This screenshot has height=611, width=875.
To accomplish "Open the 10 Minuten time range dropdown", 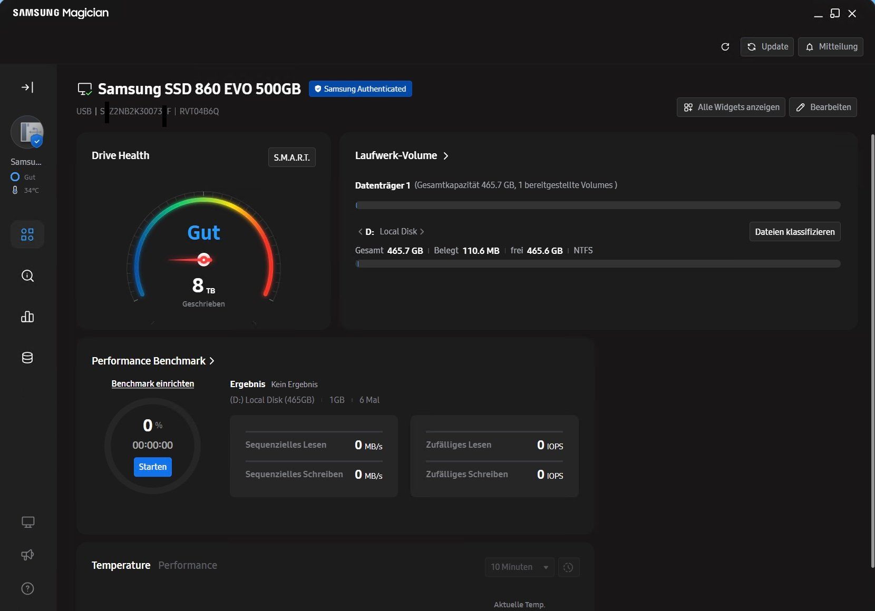I will click(x=519, y=567).
